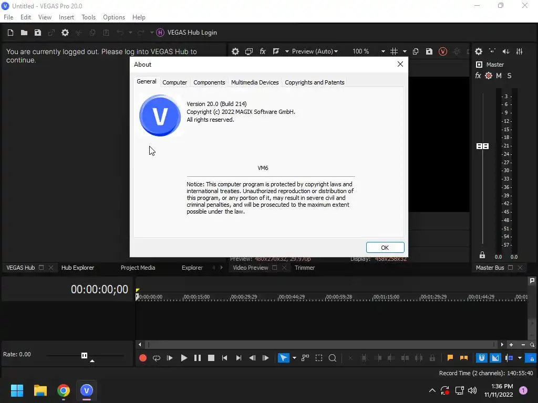The height and width of the screenshot is (403, 538).
Task: Click the VEGAS Hub Login button
Action: [187, 33]
